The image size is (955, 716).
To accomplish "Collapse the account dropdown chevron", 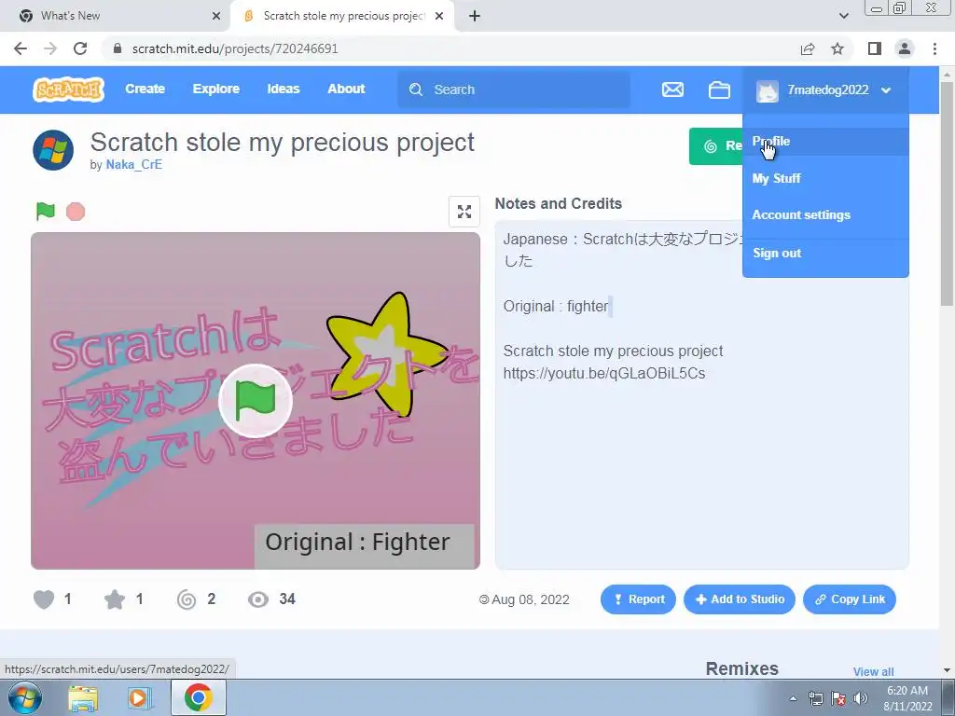I will (886, 90).
